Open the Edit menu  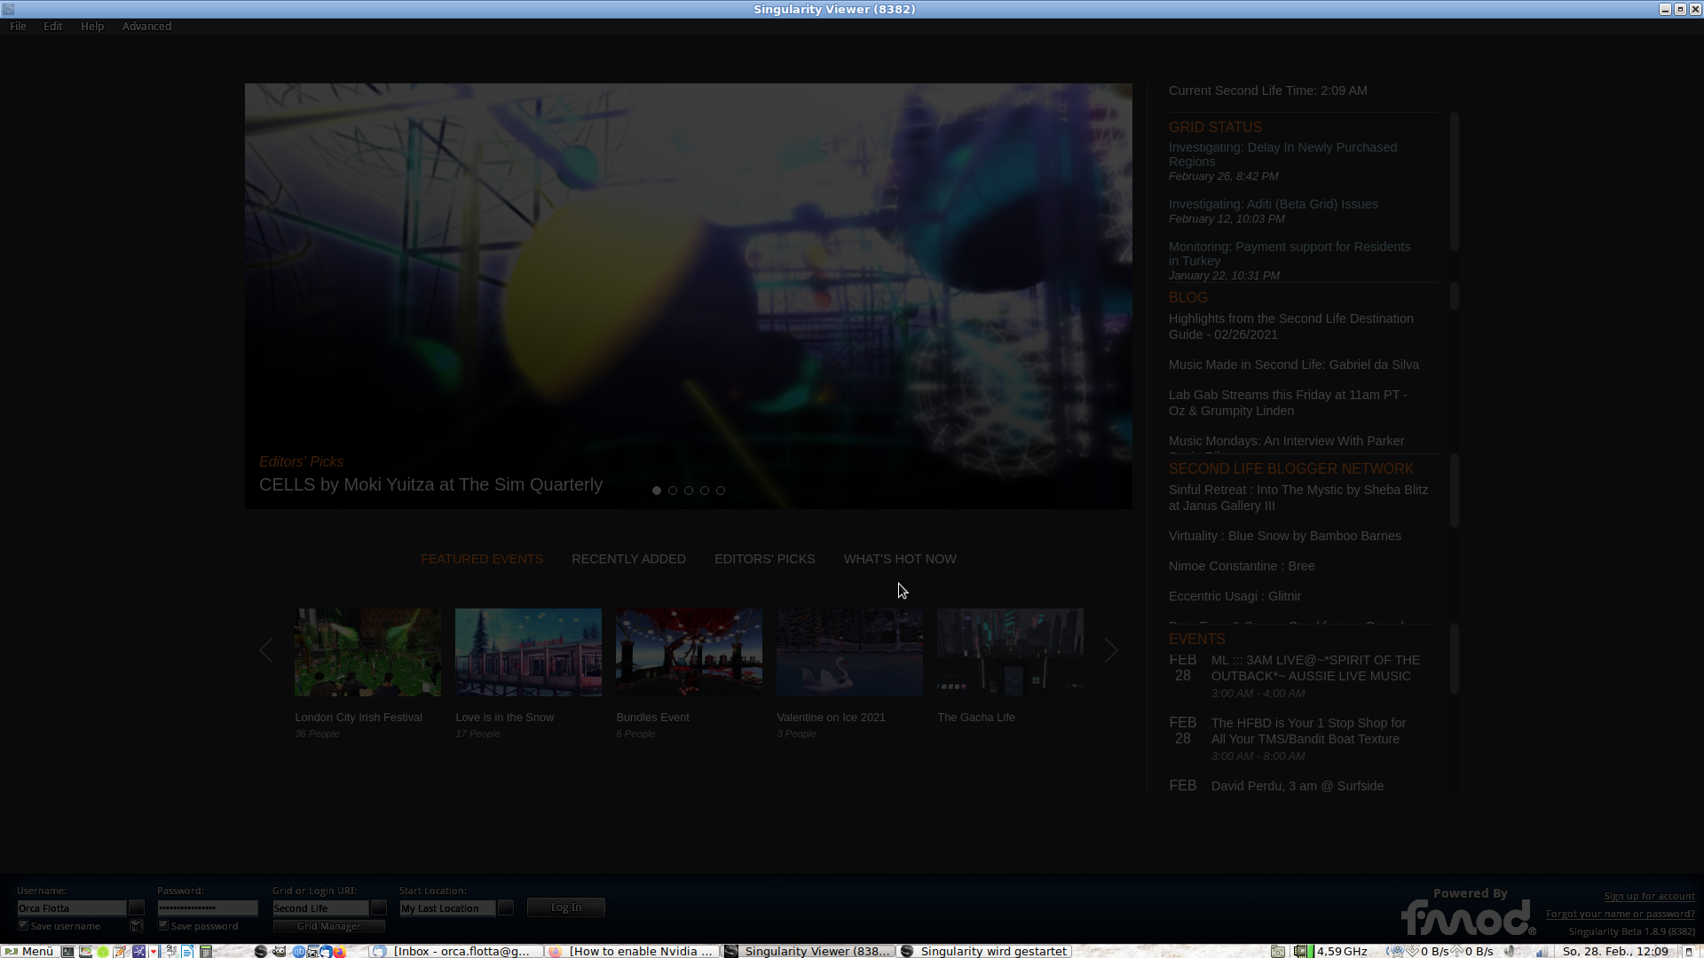53,26
